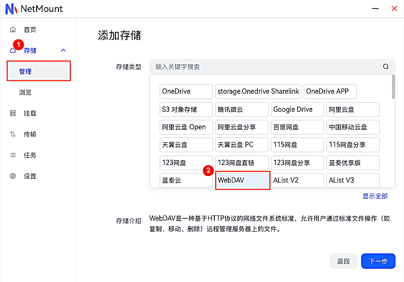Viewport: 404px width, 282px height.
Task: Choose 阿里云盘 Open storage type
Action: [x=186, y=127]
